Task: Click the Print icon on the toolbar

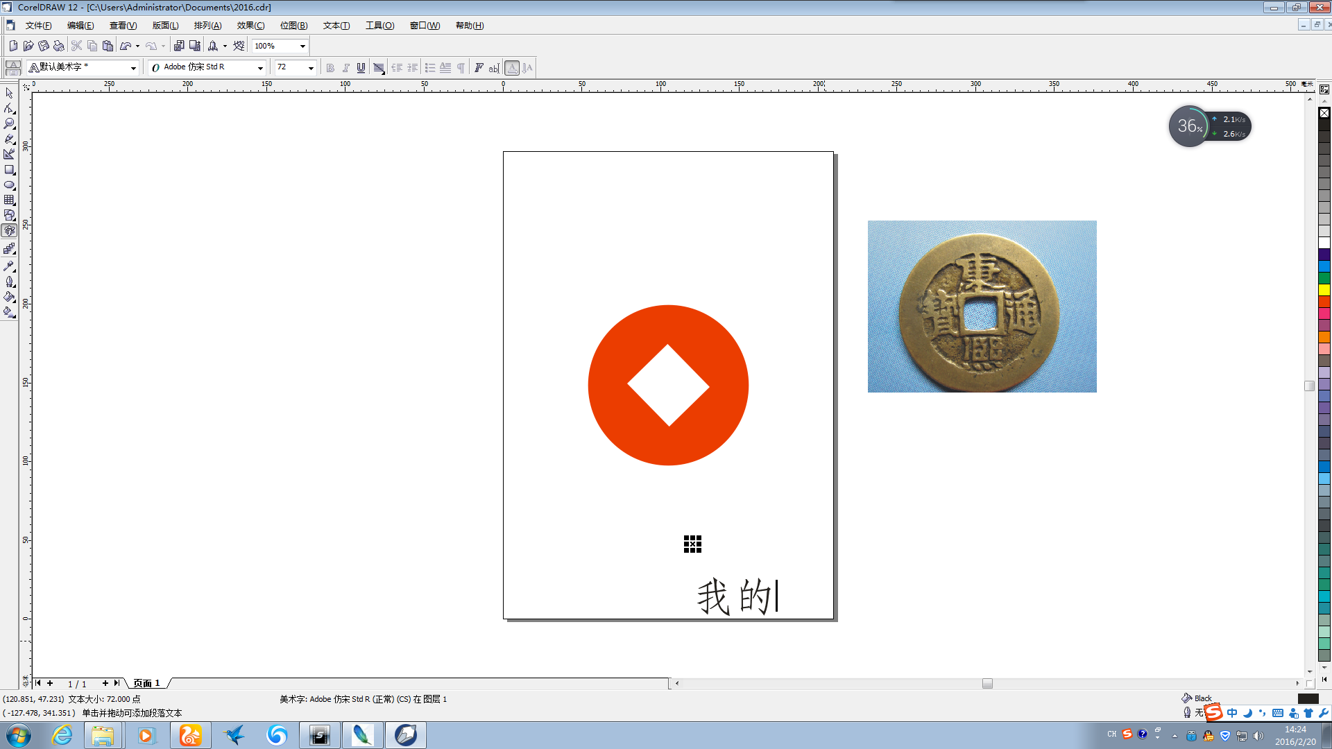Action: tap(59, 46)
